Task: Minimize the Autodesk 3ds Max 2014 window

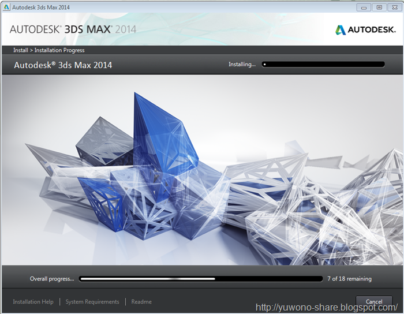Action: [x=364, y=7]
